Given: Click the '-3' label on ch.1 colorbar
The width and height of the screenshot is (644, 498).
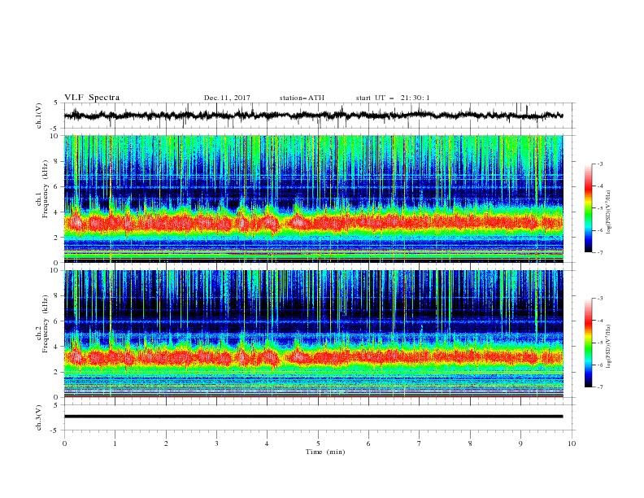Looking at the screenshot, I should pyautogui.click(x=599, y=164).
